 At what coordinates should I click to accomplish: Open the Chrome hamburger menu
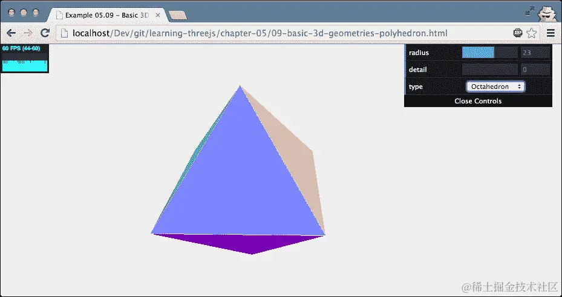[551, 33]
